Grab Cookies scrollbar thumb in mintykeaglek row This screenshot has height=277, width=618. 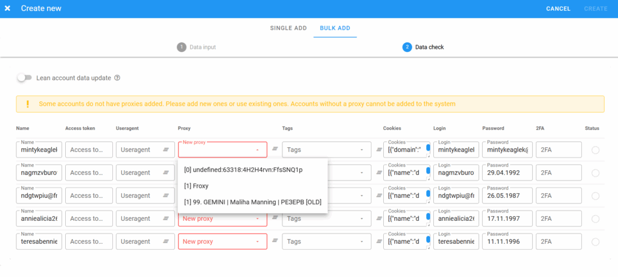pyautogui.click(x=428, y=148)
